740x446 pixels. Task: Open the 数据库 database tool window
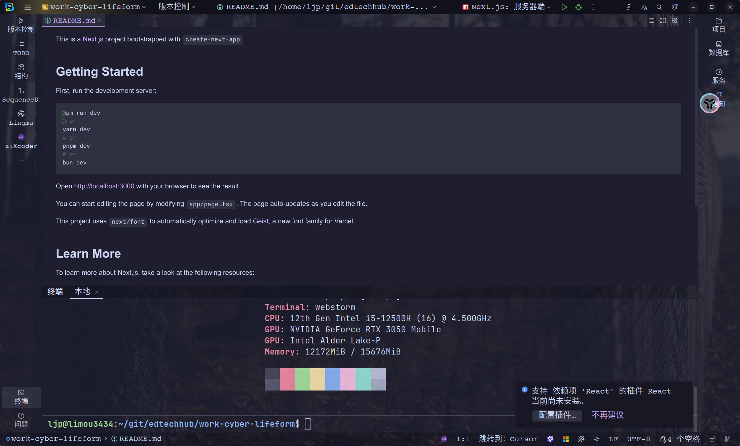pyautogui.click(x=718, y=48)
